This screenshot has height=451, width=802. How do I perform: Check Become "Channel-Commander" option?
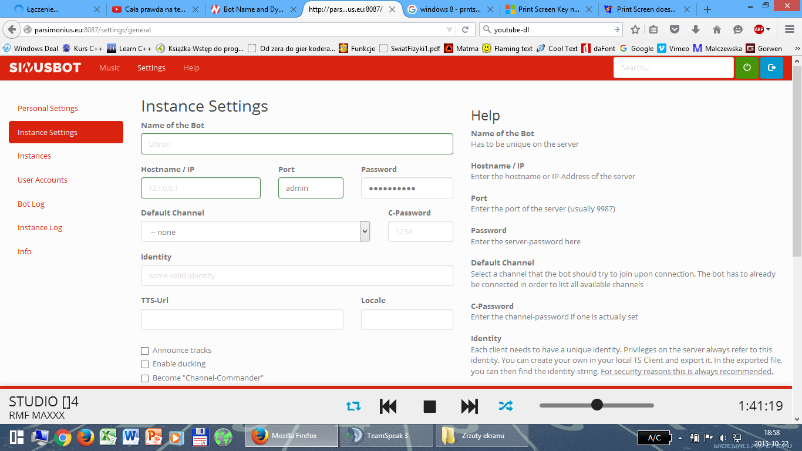pyautogui.click(x=144, y=379)
